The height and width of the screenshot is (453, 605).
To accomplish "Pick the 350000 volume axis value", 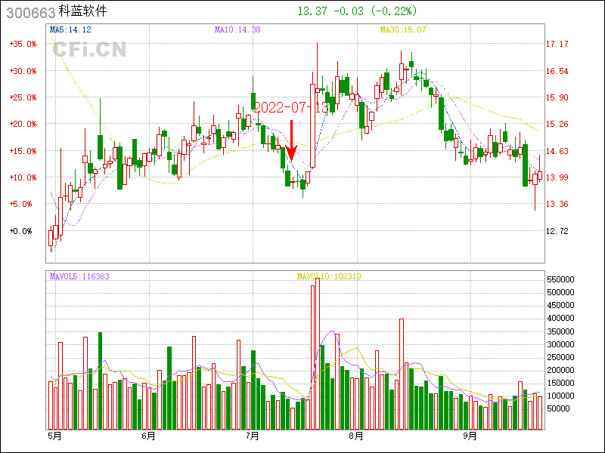I will 560,331.
